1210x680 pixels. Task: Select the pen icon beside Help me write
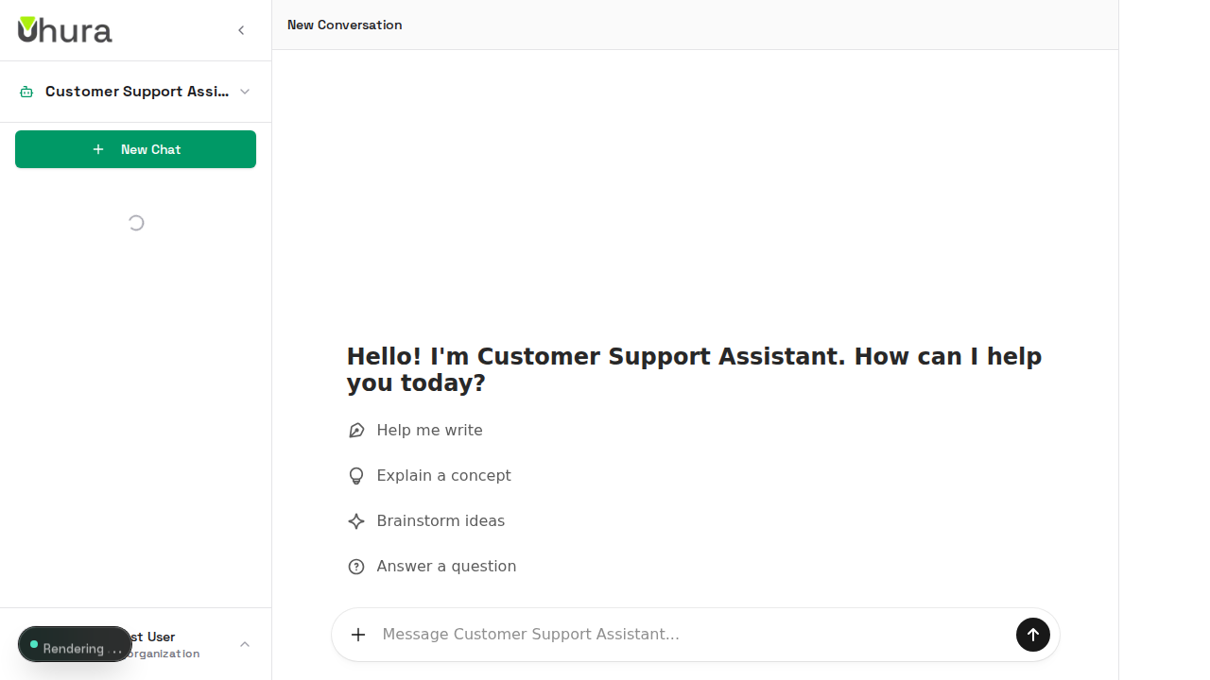click(355, 430)
